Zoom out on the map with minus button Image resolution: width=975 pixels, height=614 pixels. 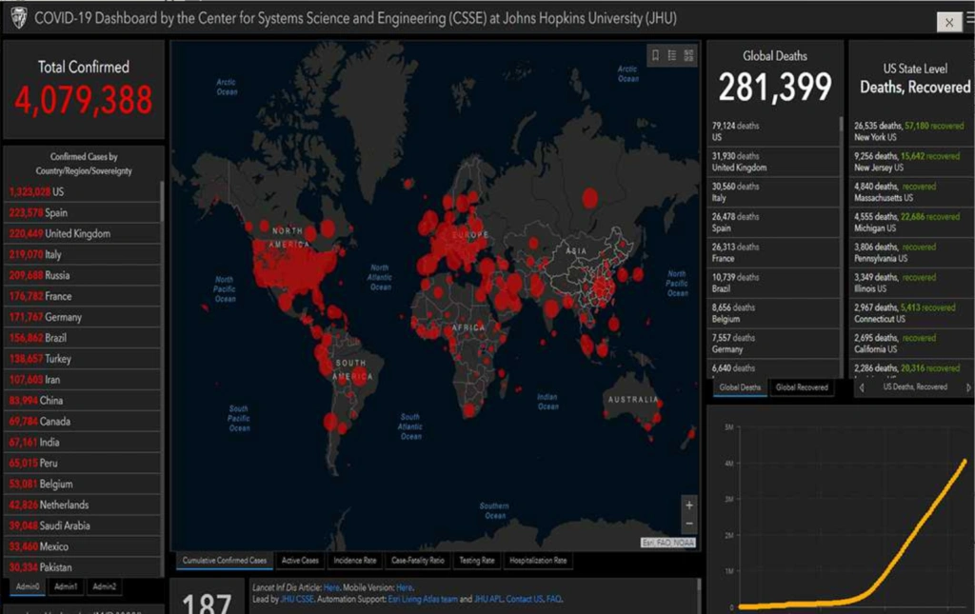tap(689, 524)
